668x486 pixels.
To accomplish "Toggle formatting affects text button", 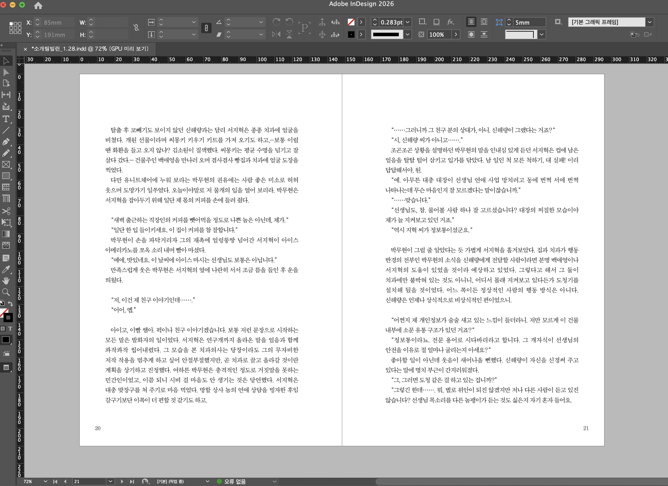I will [10, 329].
